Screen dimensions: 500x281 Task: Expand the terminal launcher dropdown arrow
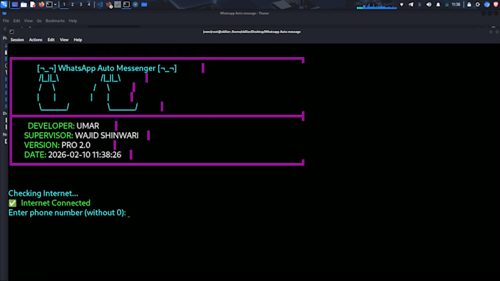tap(55, 4)
